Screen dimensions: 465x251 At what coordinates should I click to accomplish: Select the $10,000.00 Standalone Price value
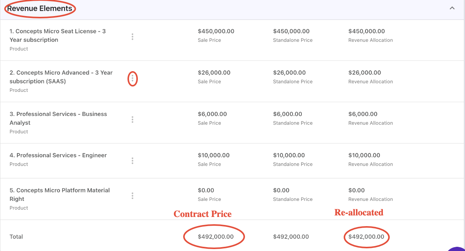click(289, 155)
